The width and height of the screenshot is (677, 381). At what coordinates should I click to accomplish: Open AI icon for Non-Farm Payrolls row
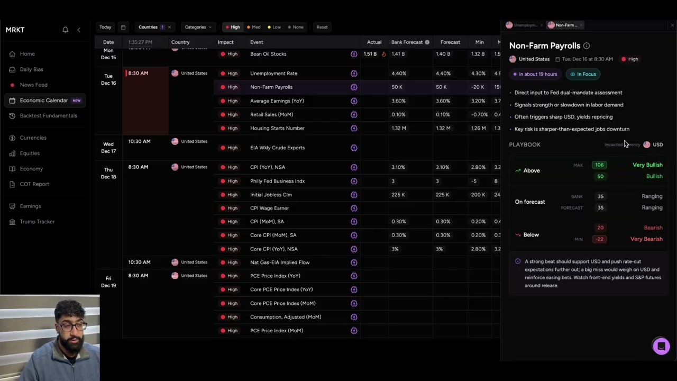tap(354, 87)
